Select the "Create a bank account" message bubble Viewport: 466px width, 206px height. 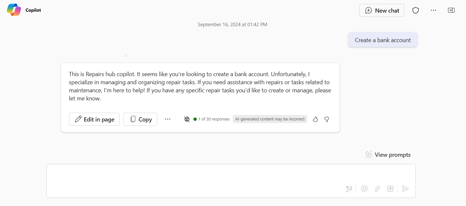tap(383, 40)
